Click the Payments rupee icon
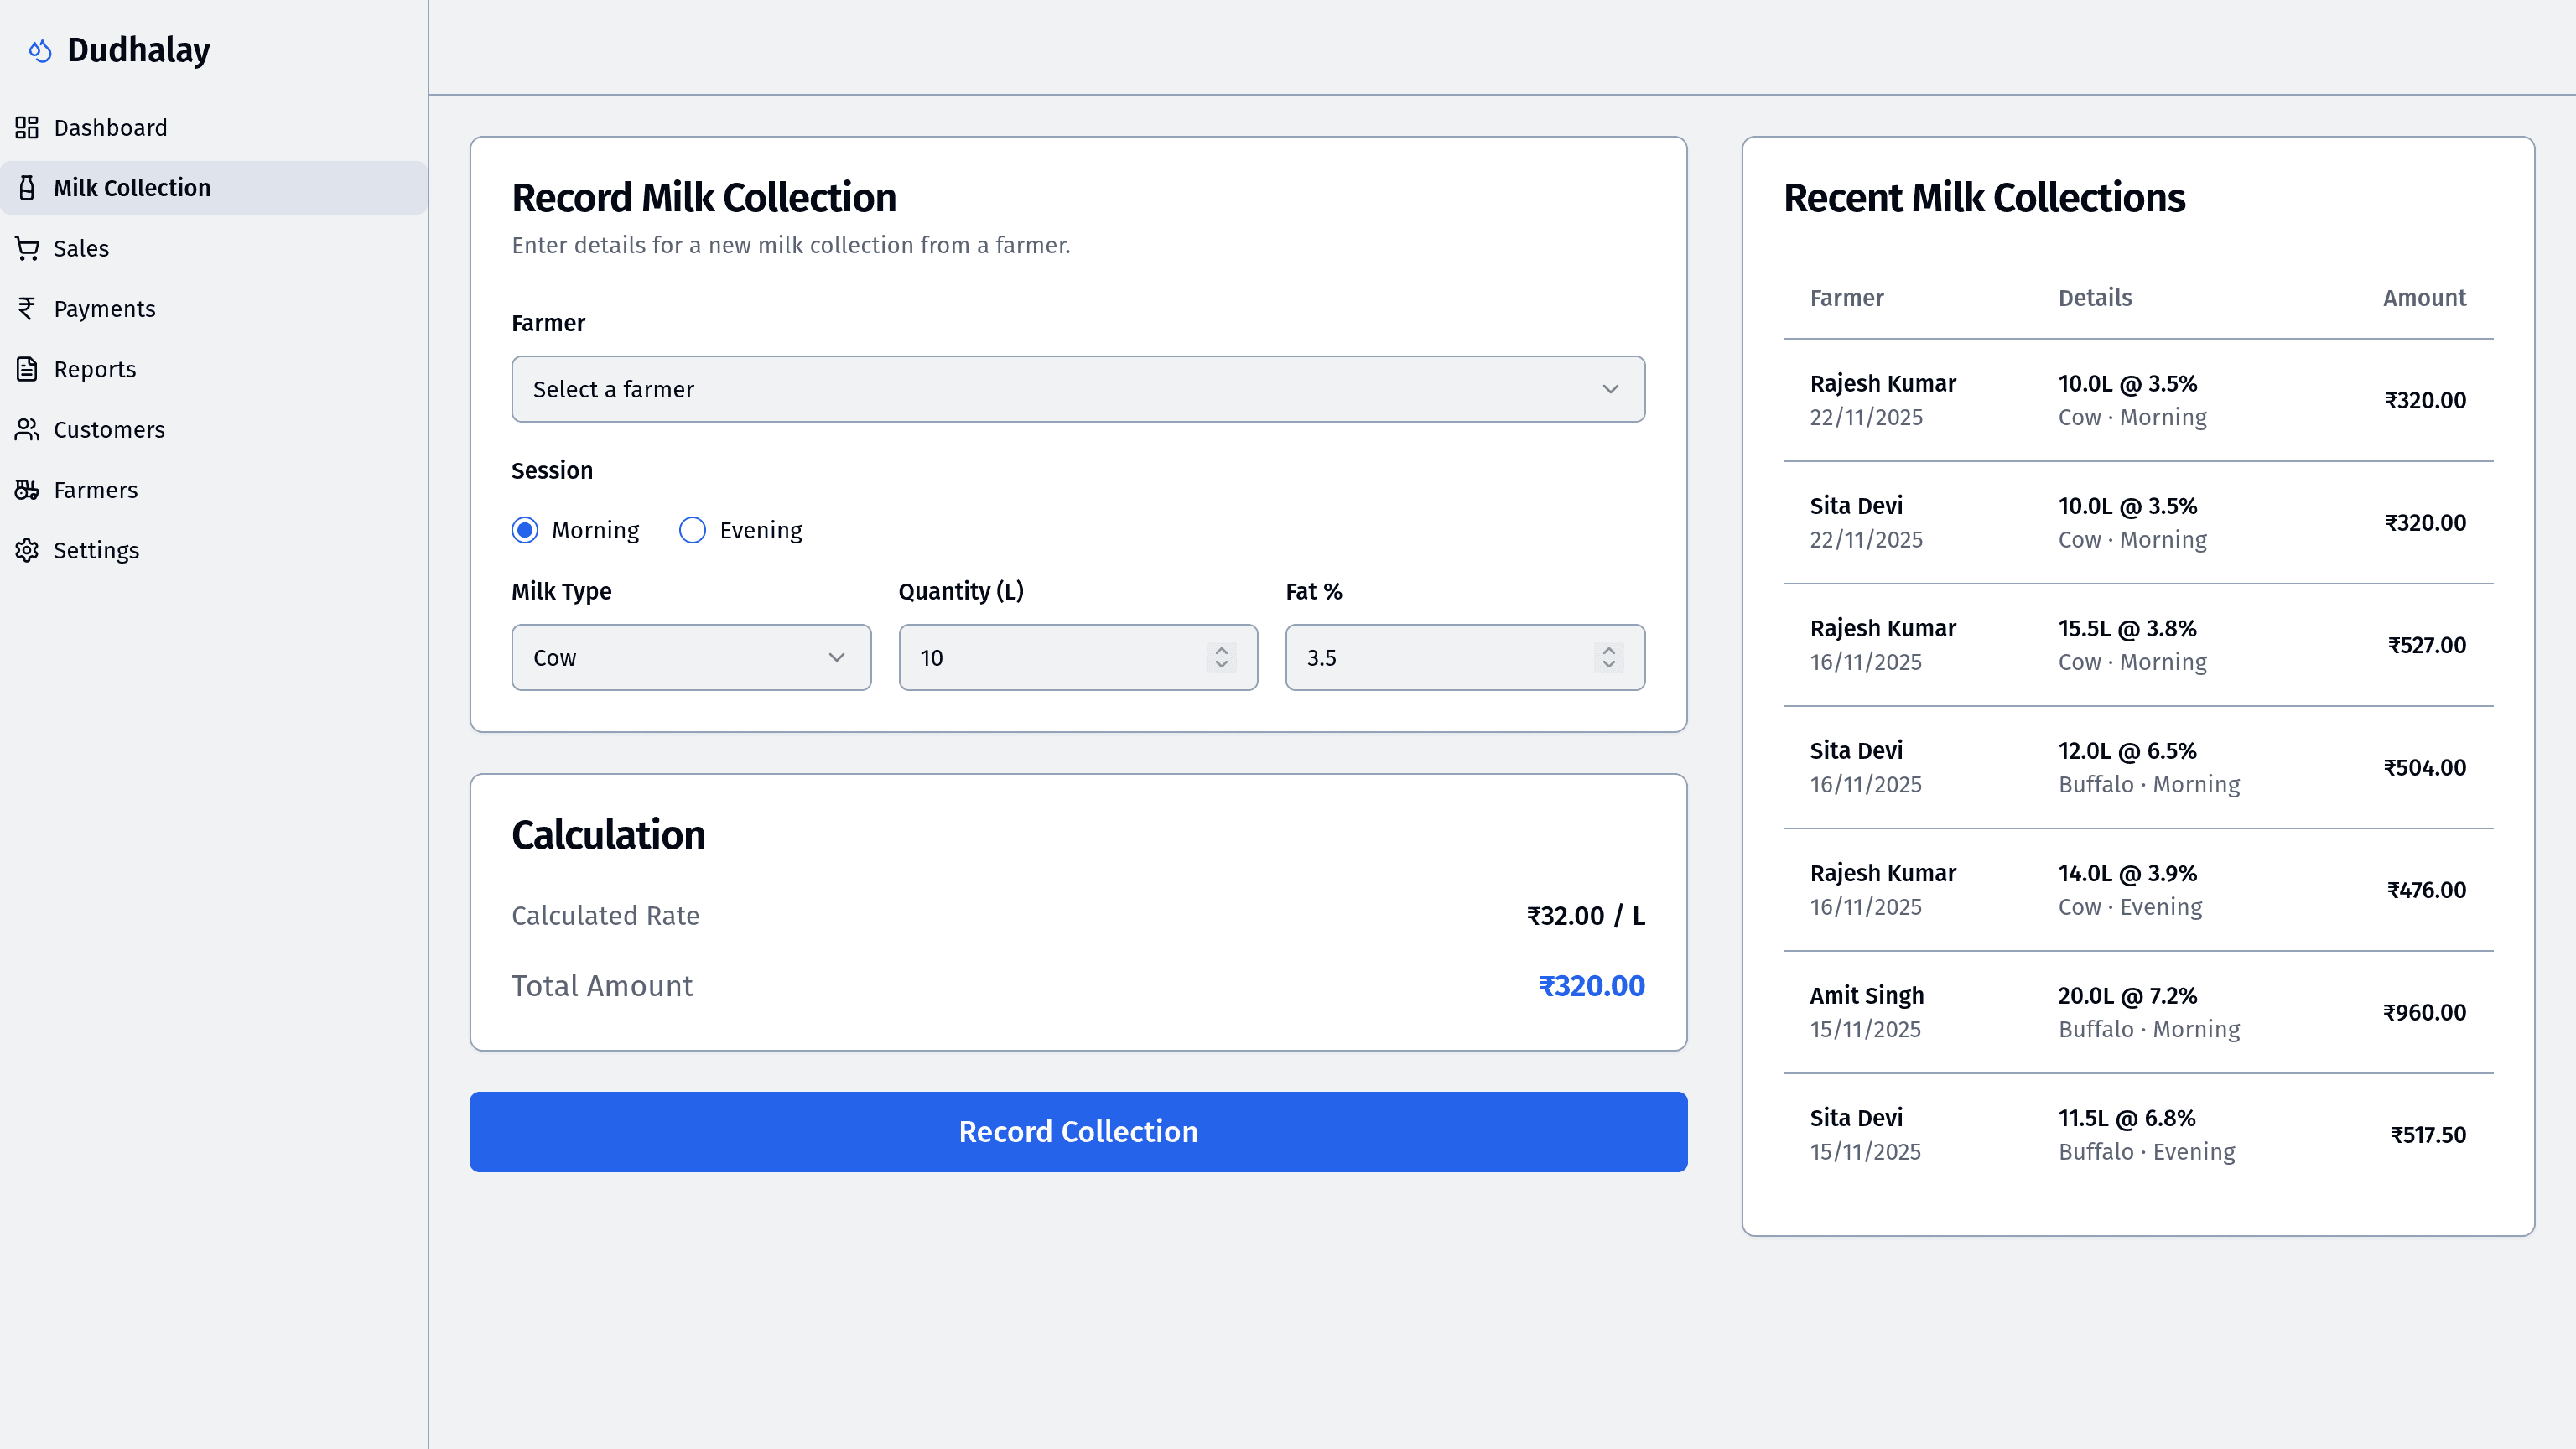 tap(27, 308)
